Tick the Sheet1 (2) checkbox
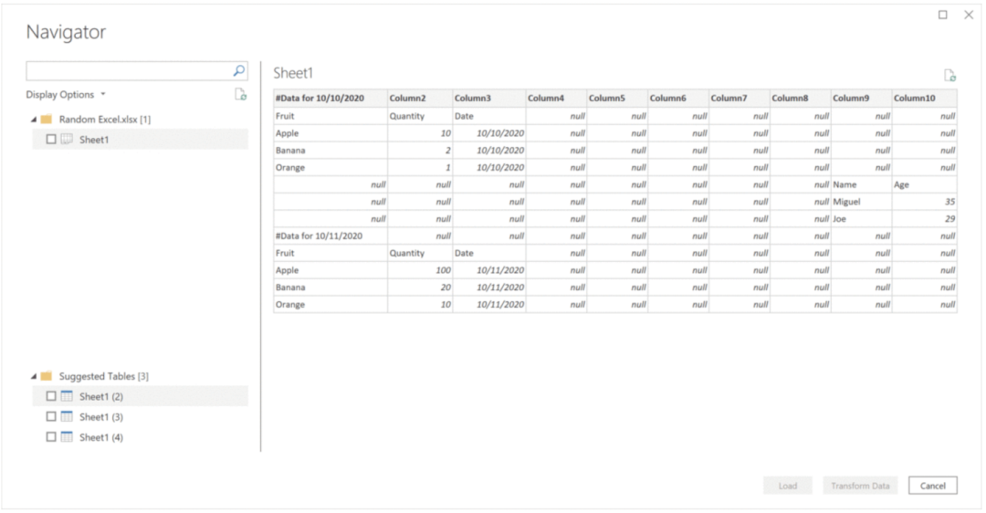The image size is (986, 513). point(51,397)
